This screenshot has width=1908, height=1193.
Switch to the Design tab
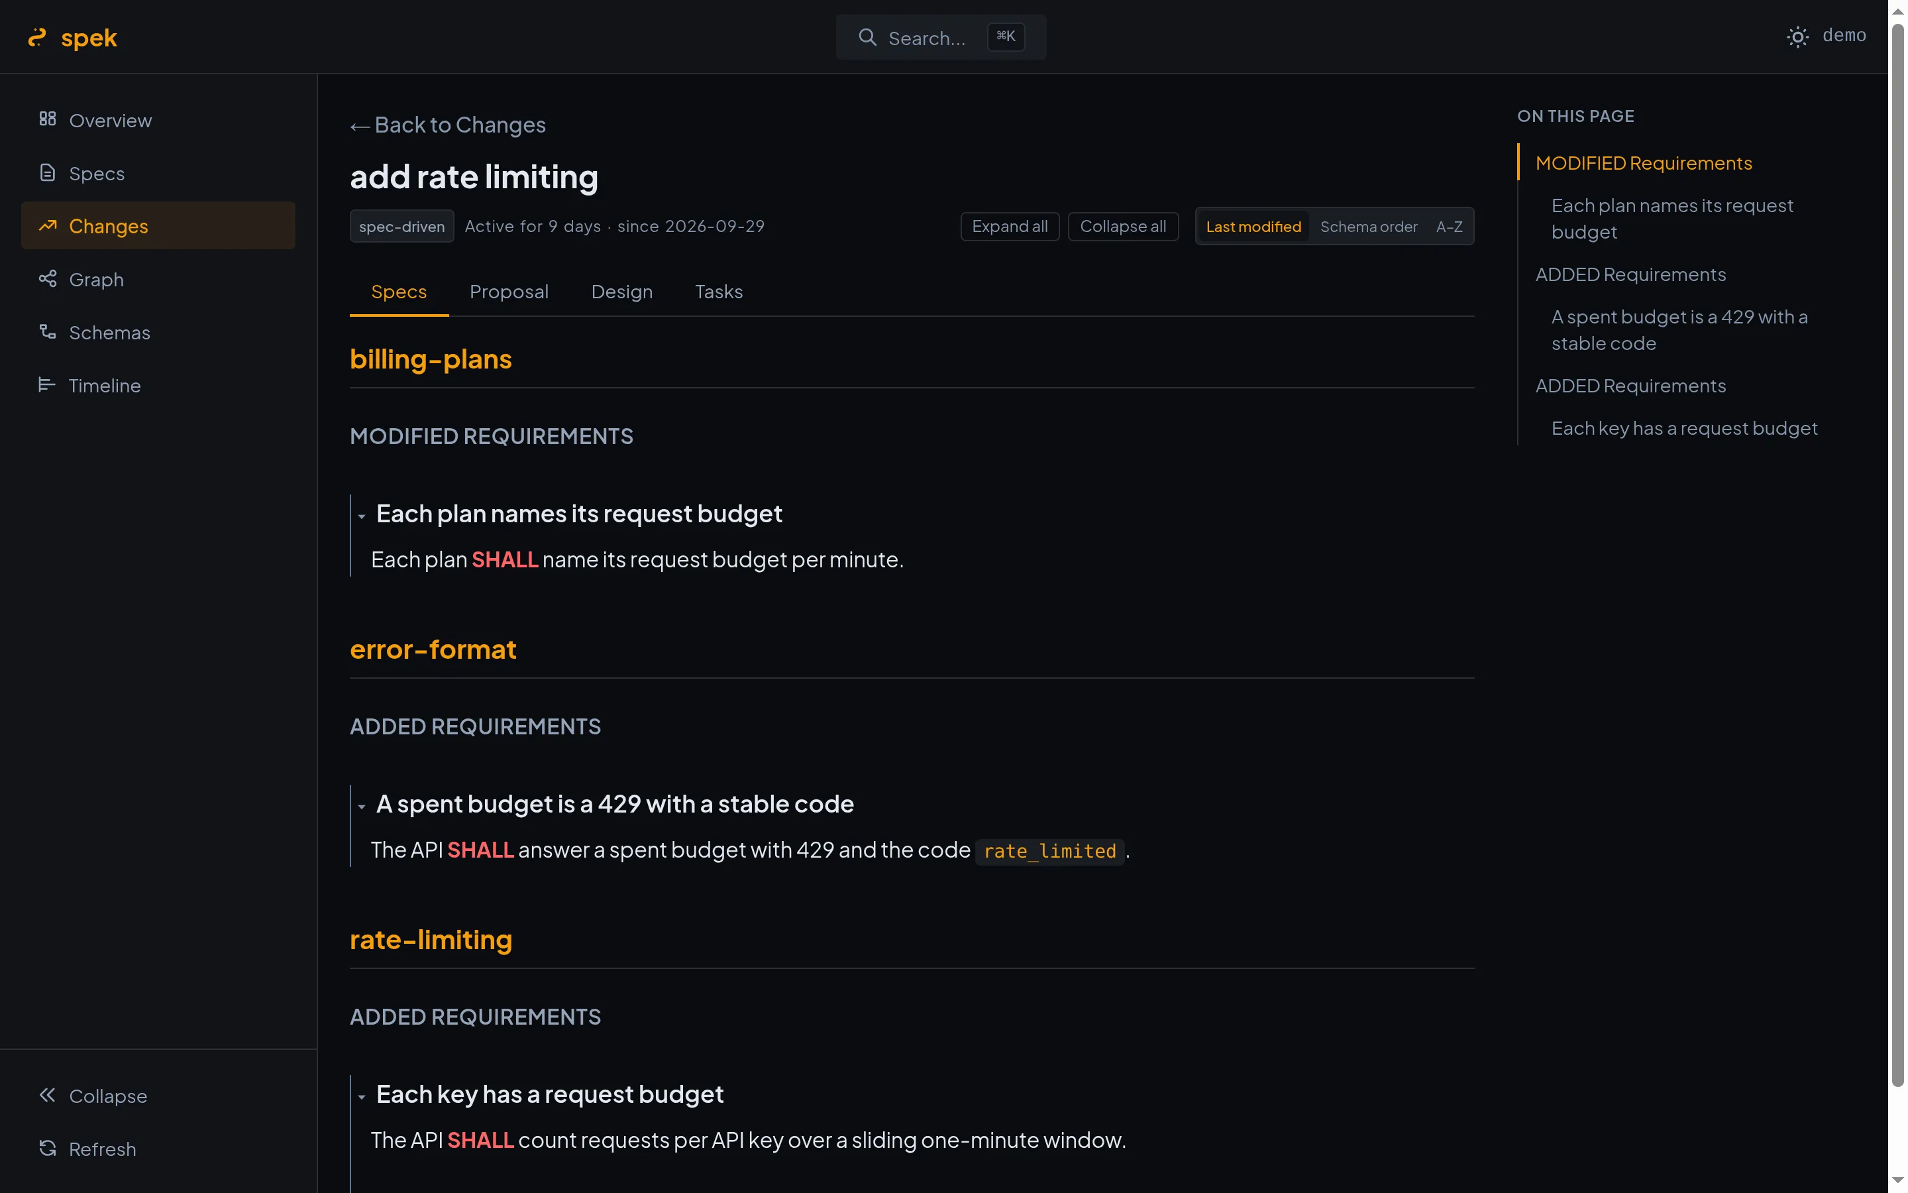click(x=621, y=292)
